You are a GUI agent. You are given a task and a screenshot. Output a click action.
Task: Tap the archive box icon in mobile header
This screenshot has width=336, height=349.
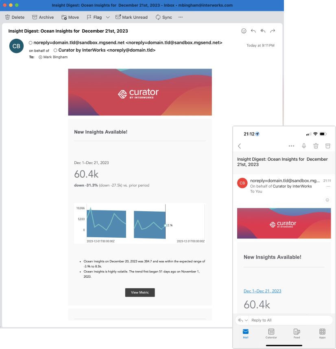coord(328,146)
